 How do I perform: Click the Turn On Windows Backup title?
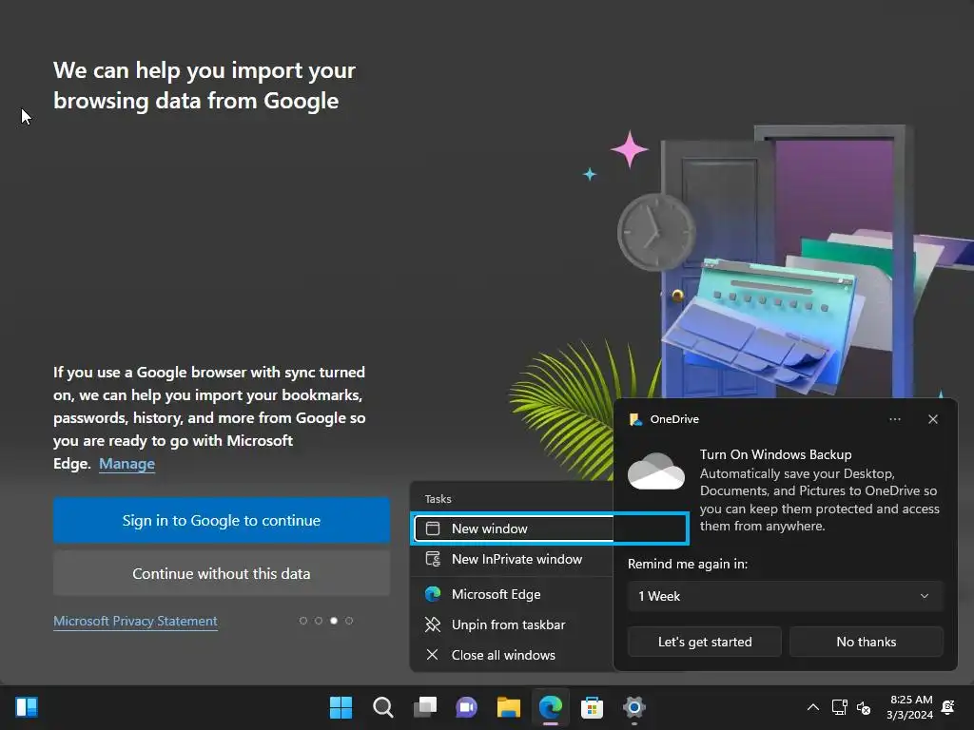tap(775, 454)
